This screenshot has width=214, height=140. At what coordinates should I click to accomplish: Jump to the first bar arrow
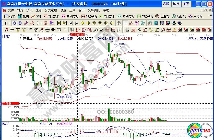pos(59,23)
